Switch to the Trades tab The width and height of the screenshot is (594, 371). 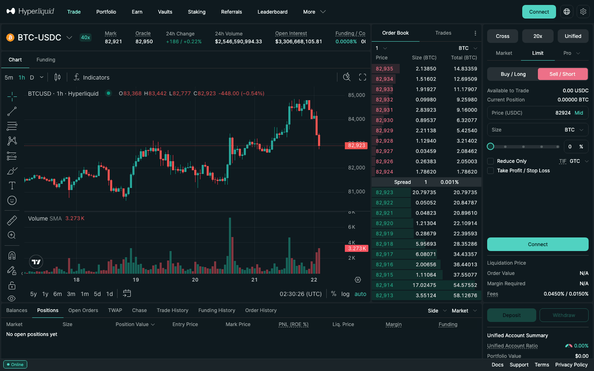pos(443,33)
